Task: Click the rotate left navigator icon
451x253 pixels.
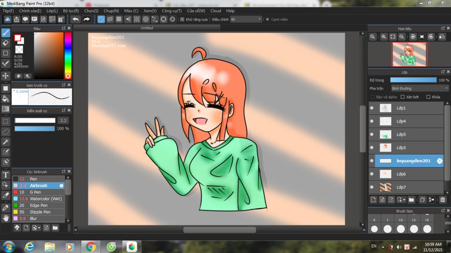Action: (413, 37)
